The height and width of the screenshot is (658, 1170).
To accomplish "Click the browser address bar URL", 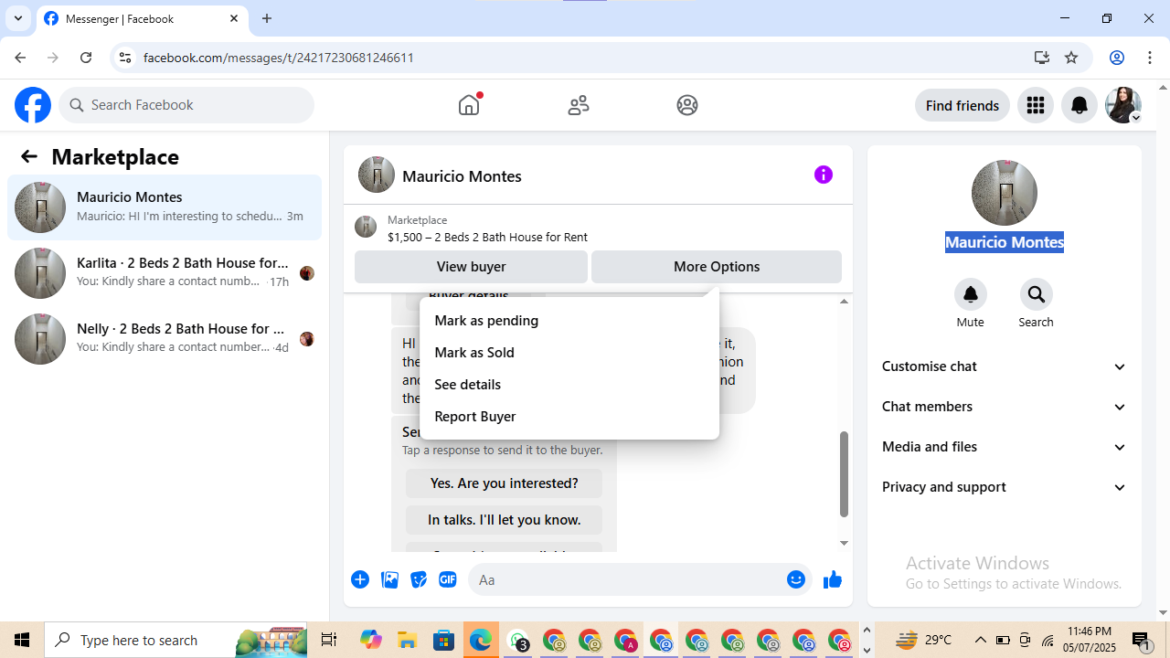I will 279,58.
